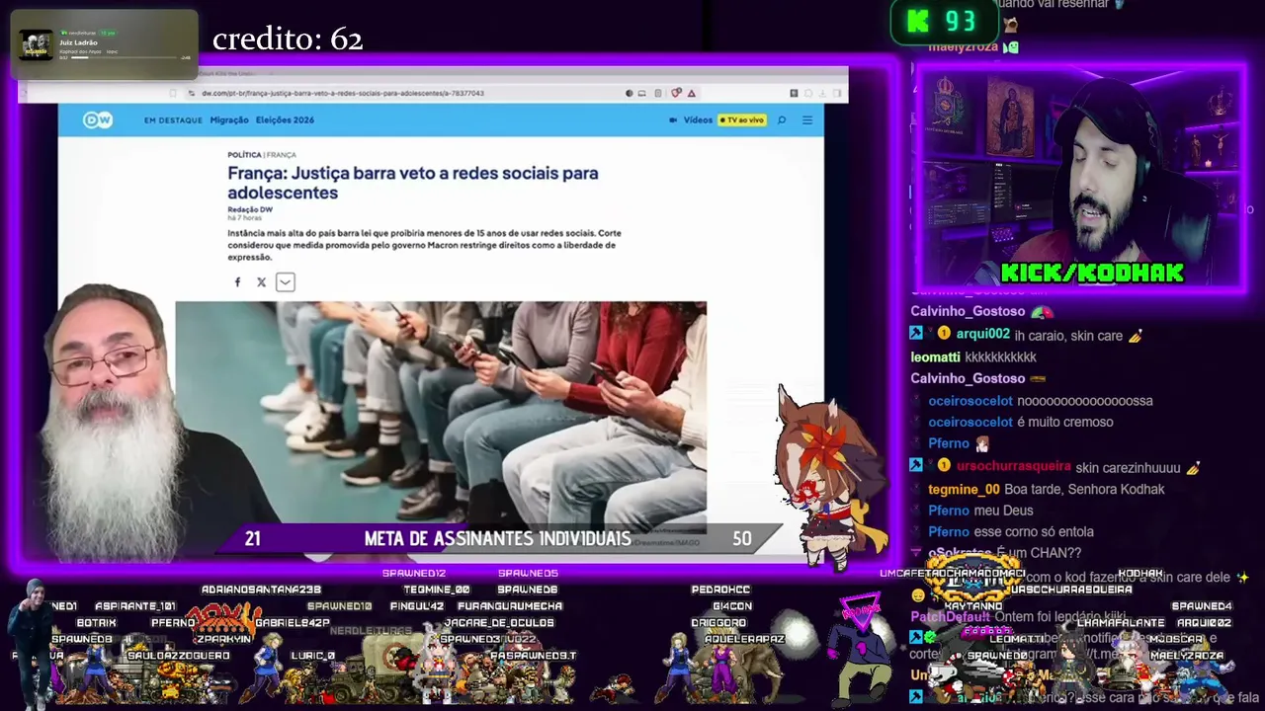
Task: Open the Vídeos link in DW header
Action: pos(698,120)
